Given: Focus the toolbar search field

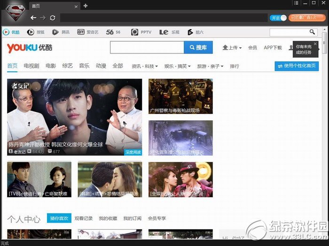Looking at the screenshot, I should [x=290, y=32].
